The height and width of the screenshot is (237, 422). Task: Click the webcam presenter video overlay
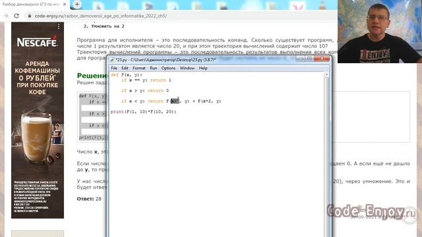tap(380, 32)
